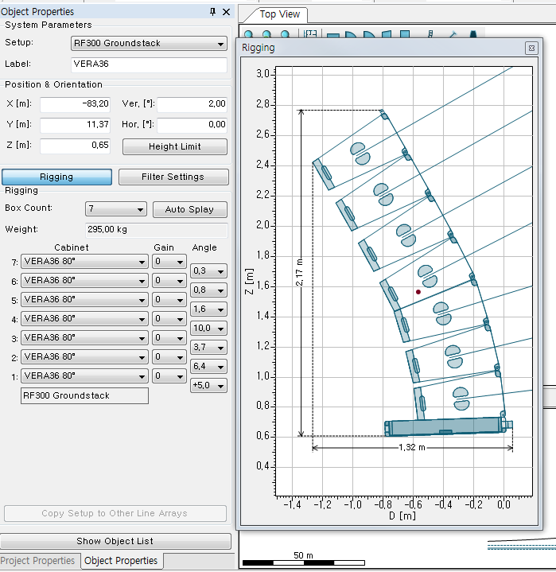Screen dimensions: 556x572
Task: Click the red center-of-gravity dot in diagram
Action: coord(418,292)
